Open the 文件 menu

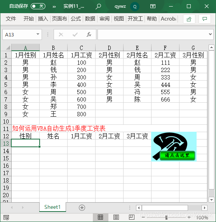[11, 19]
